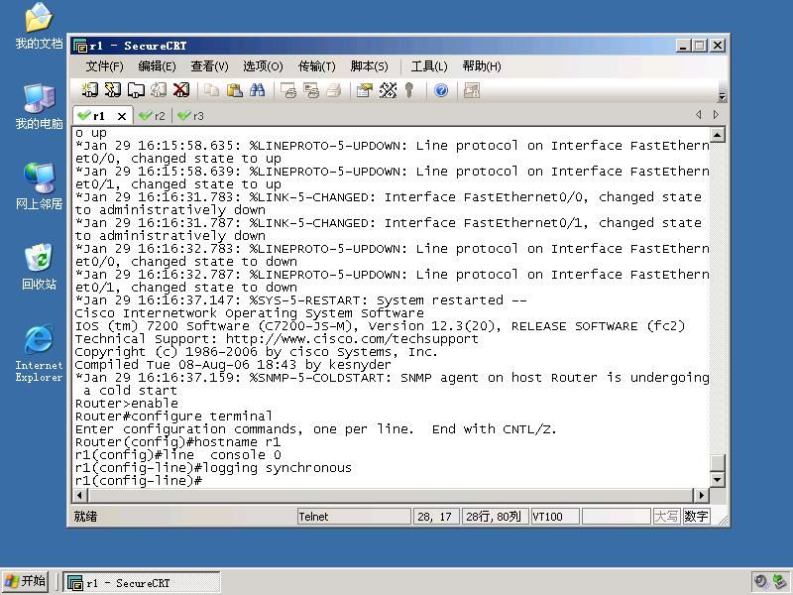This screenshot has width=793, height=595.
Task: Click the '28行, 80列' status field
Action: pos(495,517)
